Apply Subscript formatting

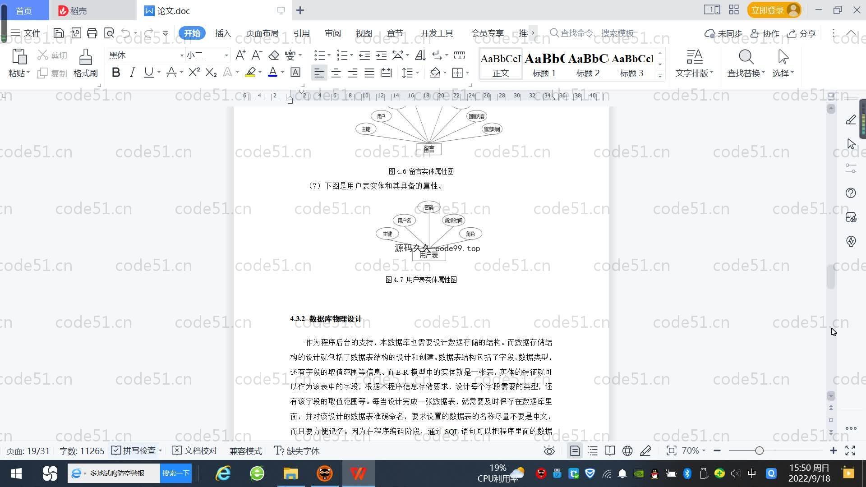click(211, 72)
